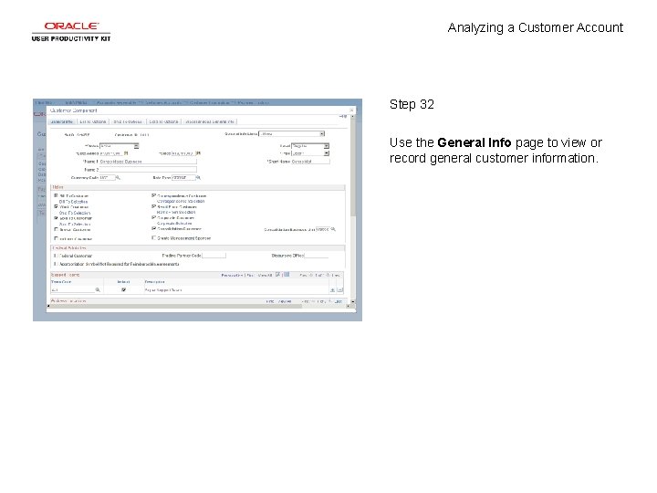The height and width of the screenshot is (493, 657).
Task: Click the Support Teams download spreadsheet icon
Action: pos(287,275)
